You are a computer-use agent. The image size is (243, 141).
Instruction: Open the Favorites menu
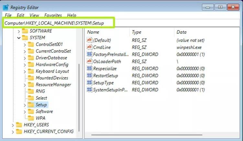[x=53, y=15]
